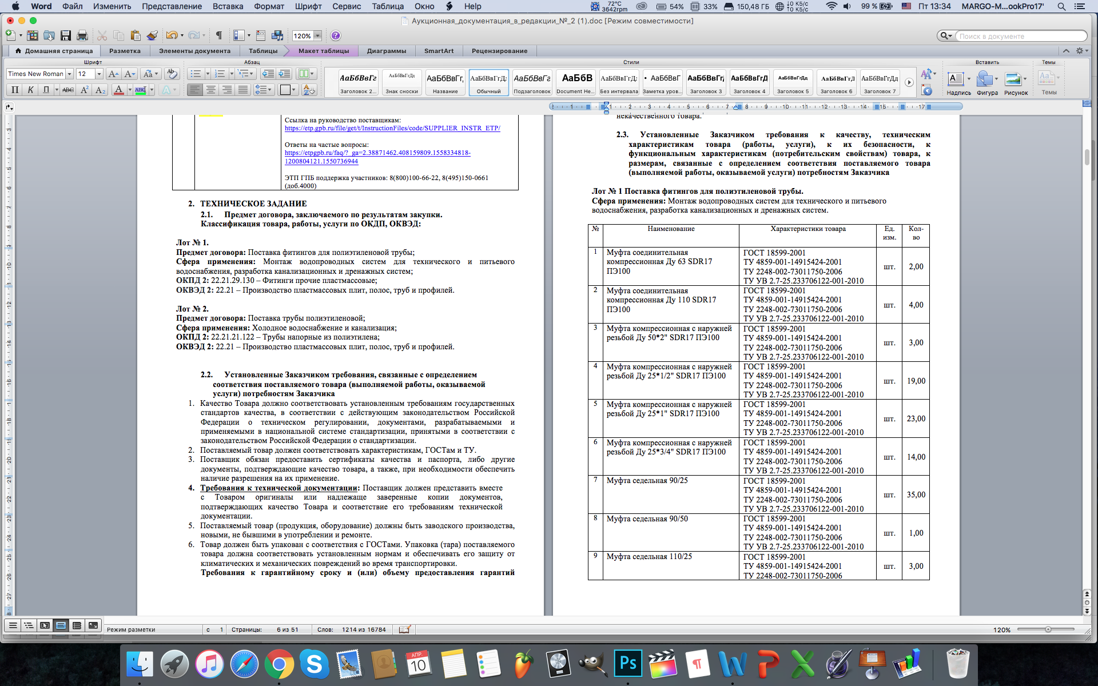Open the Формат menu
Screen dimensions: 1098x686
(269, 6)
